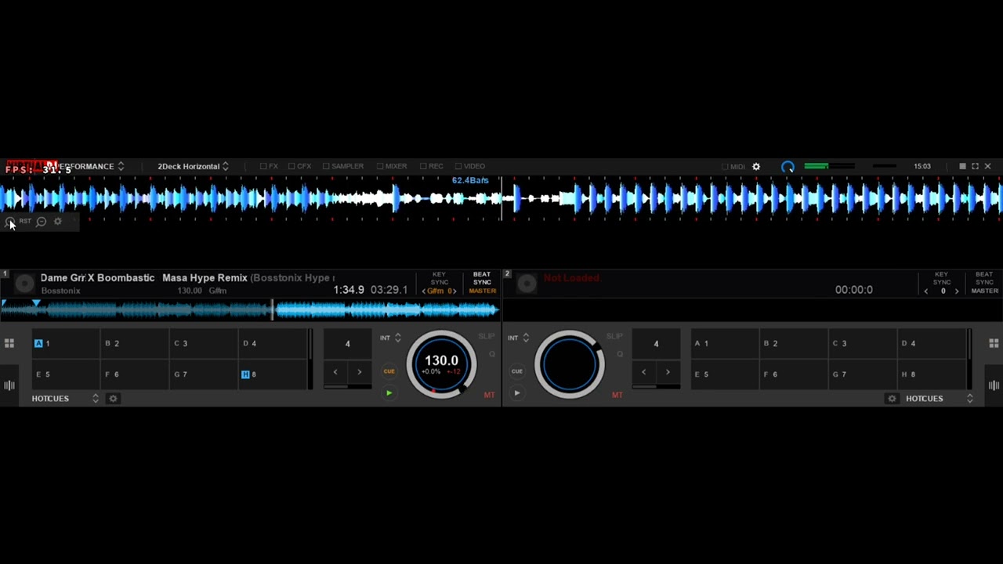Enable the CFX panel checkbox
The height and width of the screenshot is (564, 1003).
tap(299, 166)
